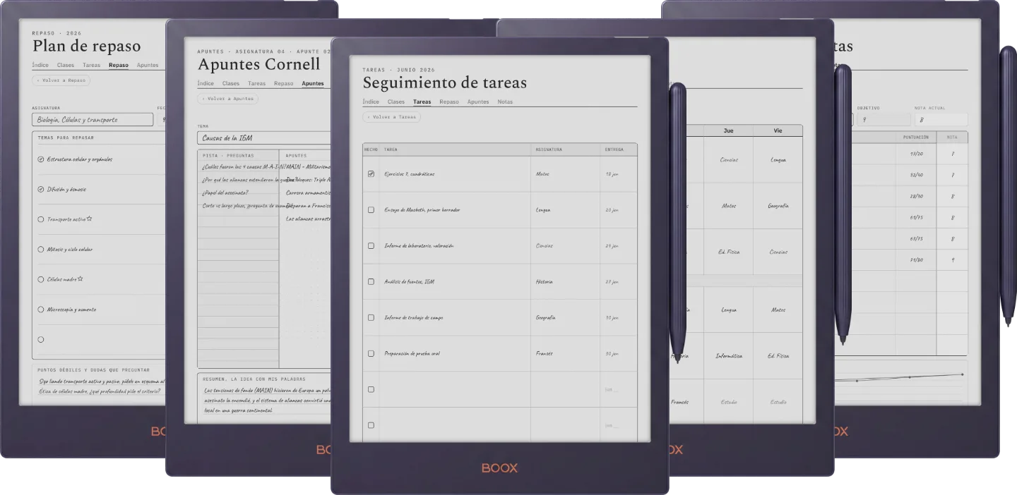The image size is (1017, 495).
Task: Open Apuntes tab in Seguimiento de tareas
Action: pyautogui.click(x=478, y=102)
